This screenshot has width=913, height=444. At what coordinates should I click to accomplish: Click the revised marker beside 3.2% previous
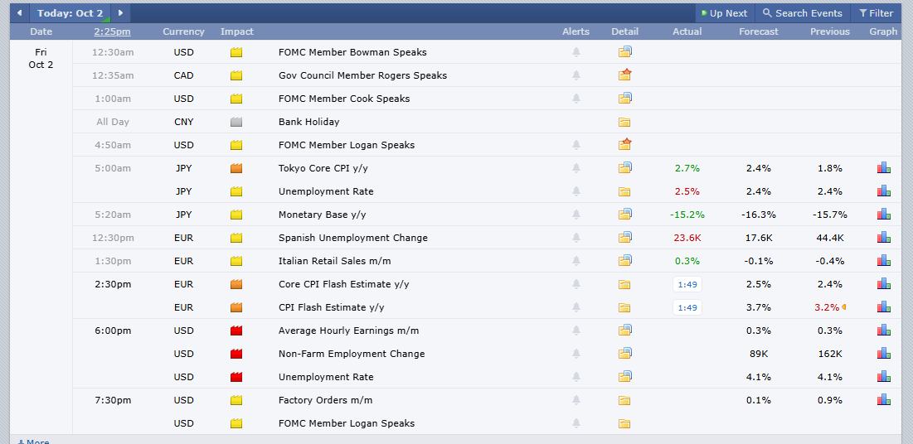843,306
